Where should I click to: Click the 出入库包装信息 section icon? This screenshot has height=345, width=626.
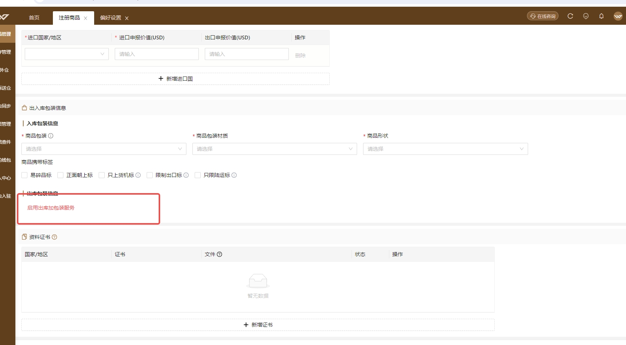coord(24,108)
